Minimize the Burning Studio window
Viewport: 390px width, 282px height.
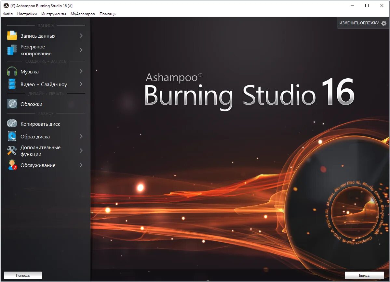click(x=352, y=6)
